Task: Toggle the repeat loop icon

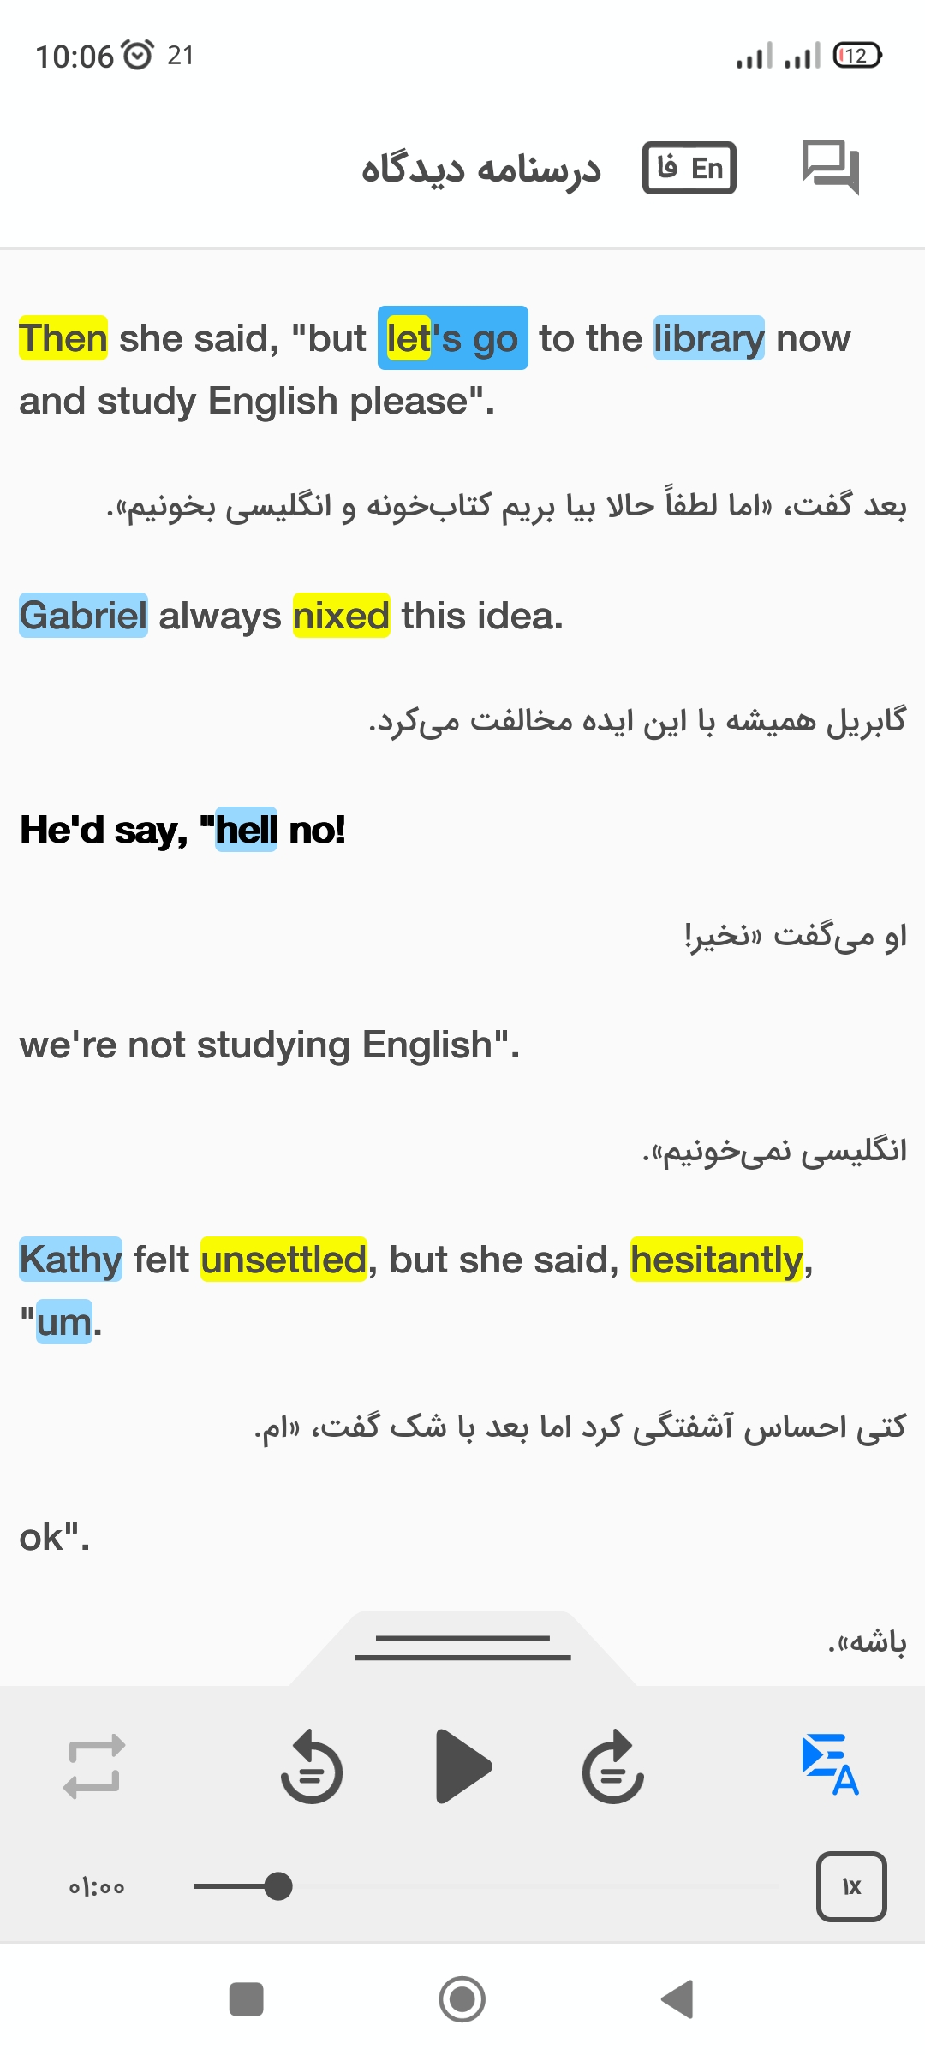Action: (x=94, y=1767)
